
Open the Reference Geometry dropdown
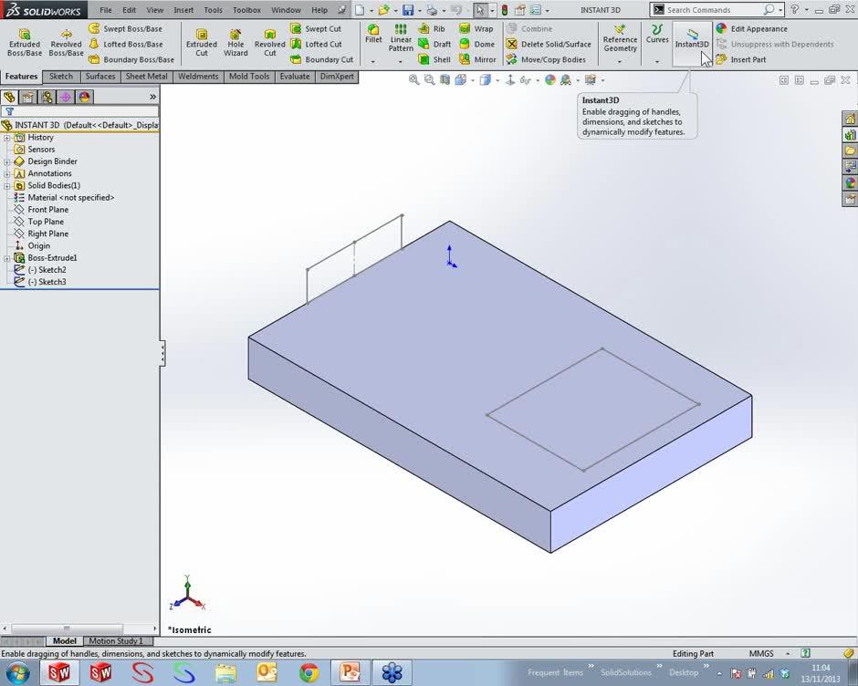[620, 42]
